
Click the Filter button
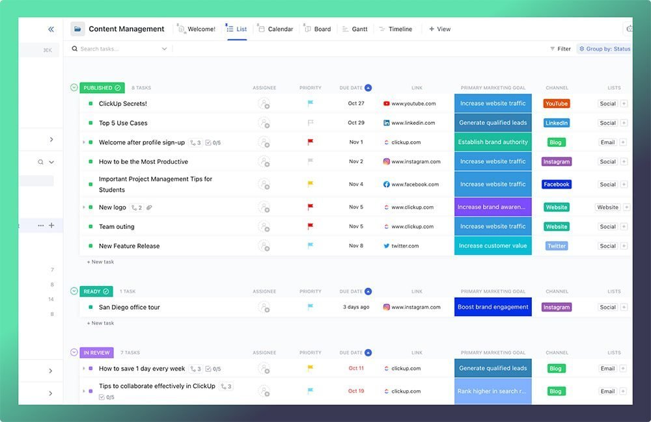coord(560,49)
